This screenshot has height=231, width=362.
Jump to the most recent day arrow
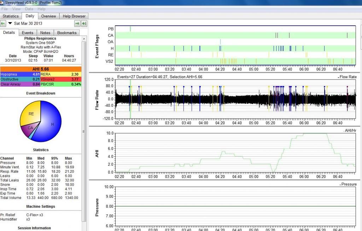pos(84,24)
